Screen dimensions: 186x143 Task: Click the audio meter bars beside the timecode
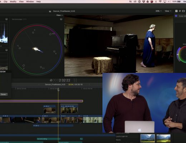click(75, 80)
